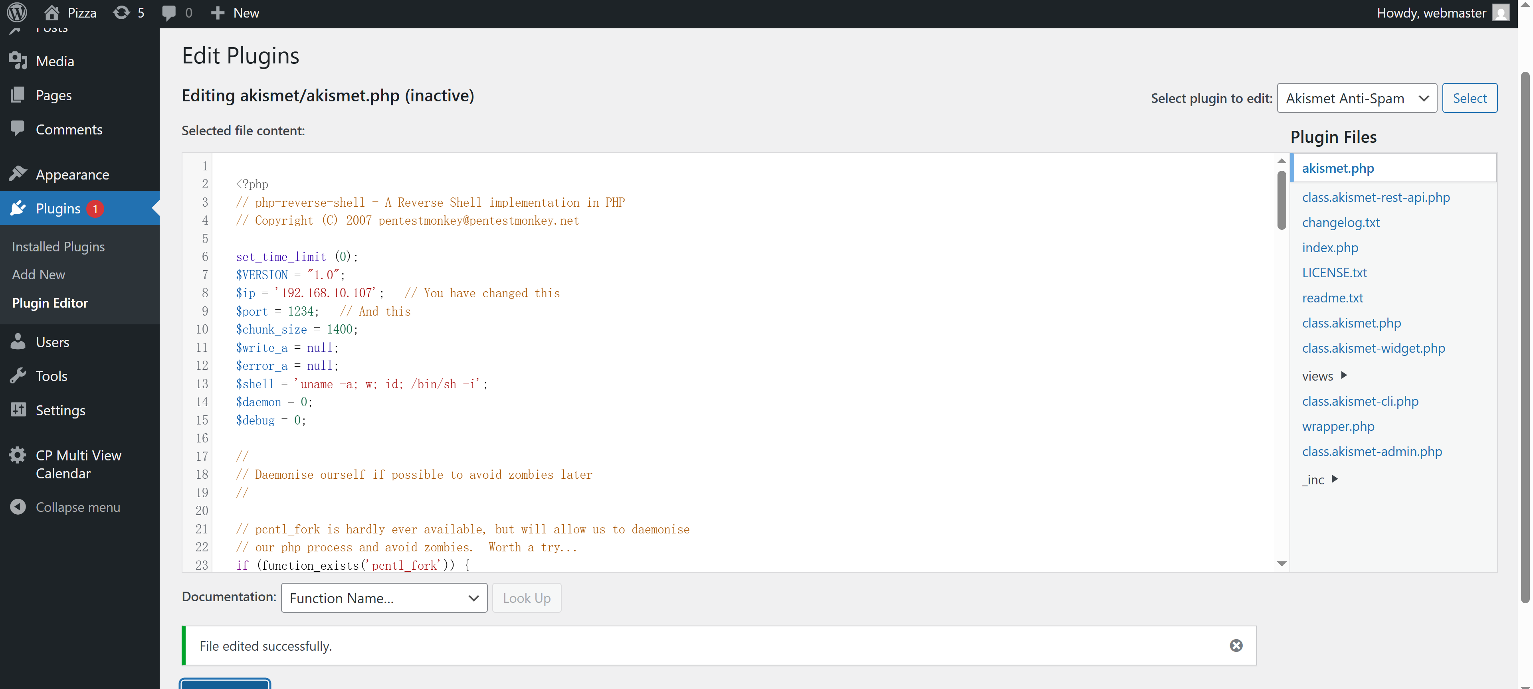Image resolution: width=1533 pixels, height=689 pixels.
Task: Click the set_time_limit code line
Action: (297, 257)
